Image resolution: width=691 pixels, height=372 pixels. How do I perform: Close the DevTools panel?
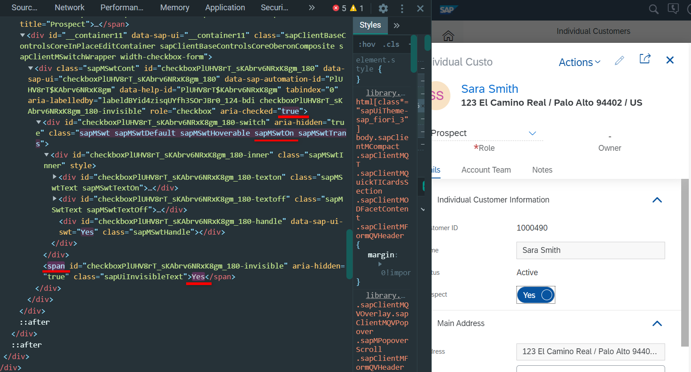(420, 8)
